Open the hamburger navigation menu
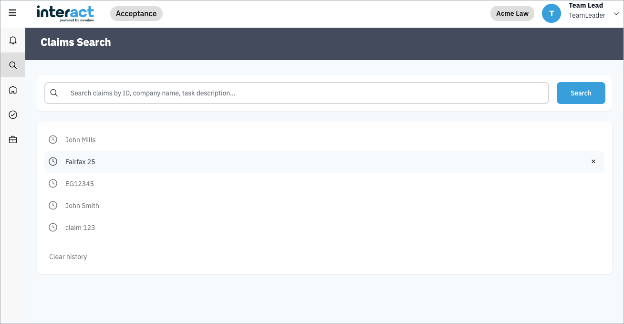This screenshot has width=624, height=324. (12, 13)
